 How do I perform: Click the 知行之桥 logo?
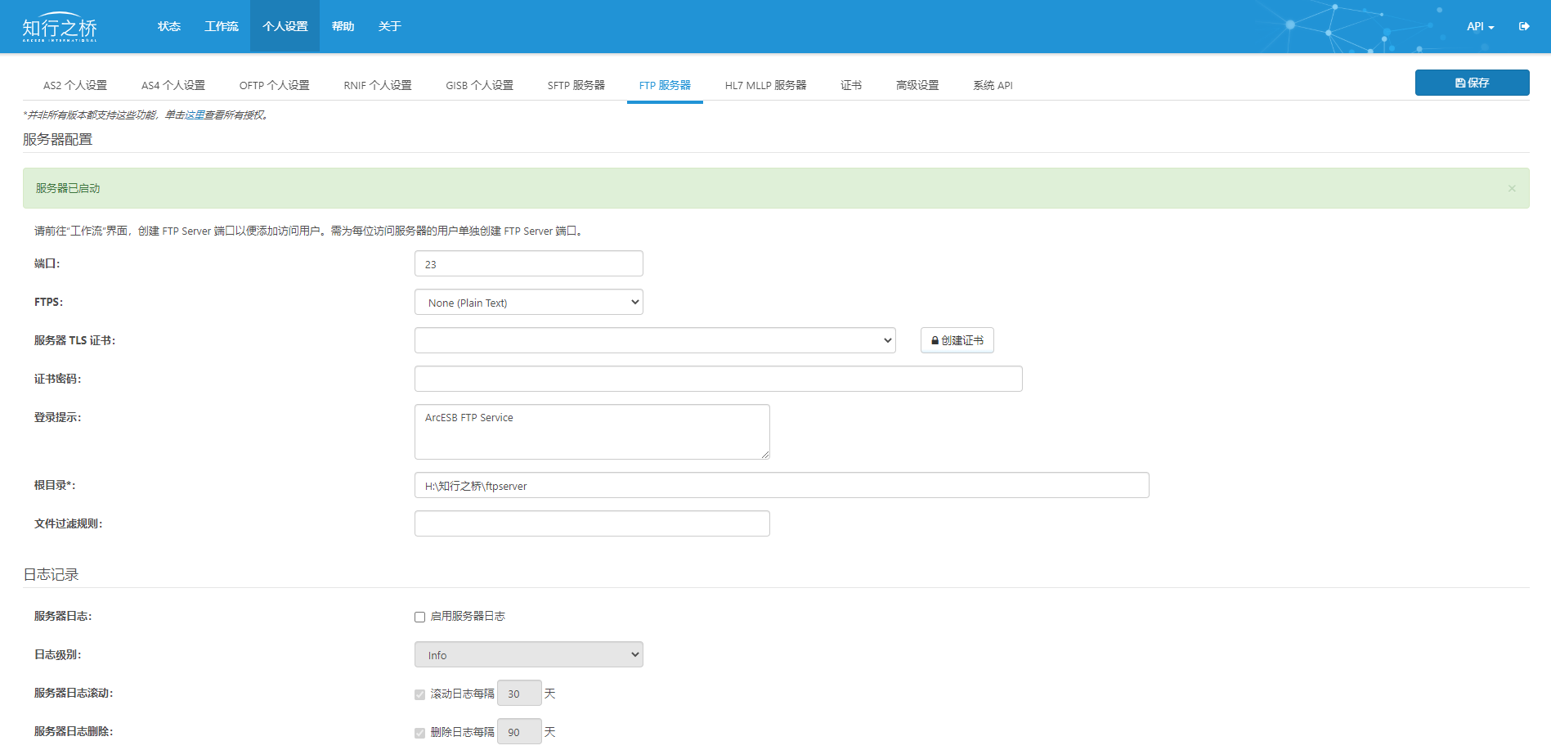60,27
